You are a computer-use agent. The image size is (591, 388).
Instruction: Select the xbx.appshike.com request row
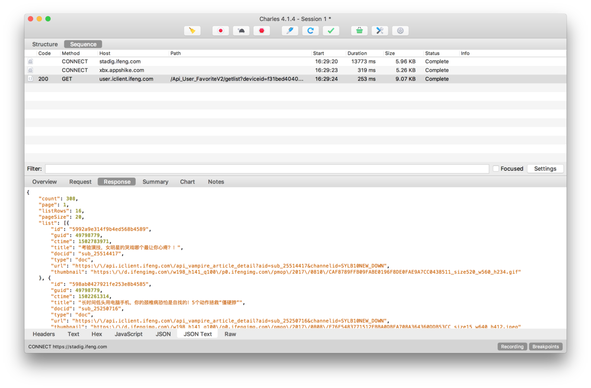coord(295,70)
